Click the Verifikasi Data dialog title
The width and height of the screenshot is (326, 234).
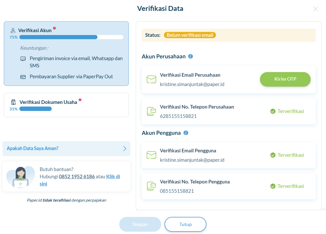(160, 9)
